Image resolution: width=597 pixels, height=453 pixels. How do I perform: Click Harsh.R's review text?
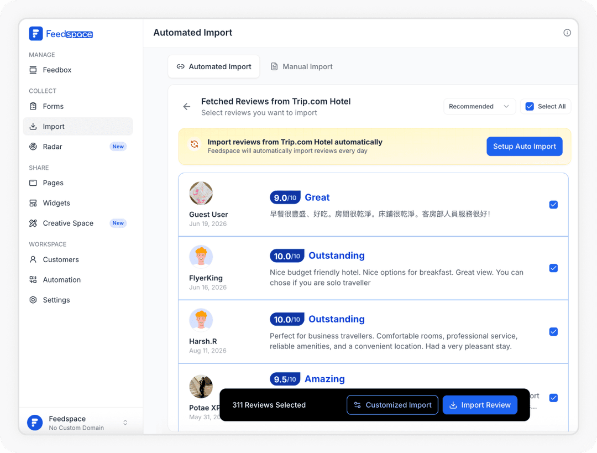tap(394, 341)
